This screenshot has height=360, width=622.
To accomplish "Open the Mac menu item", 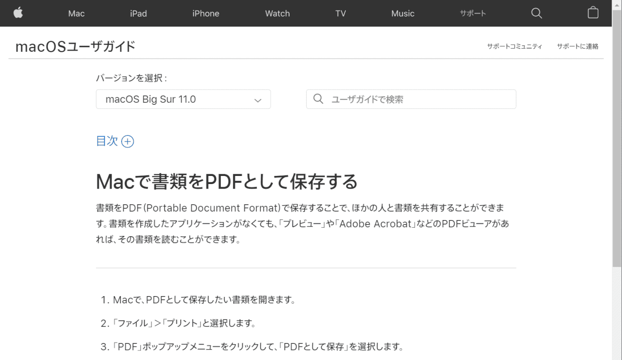I will pos(77,13).
